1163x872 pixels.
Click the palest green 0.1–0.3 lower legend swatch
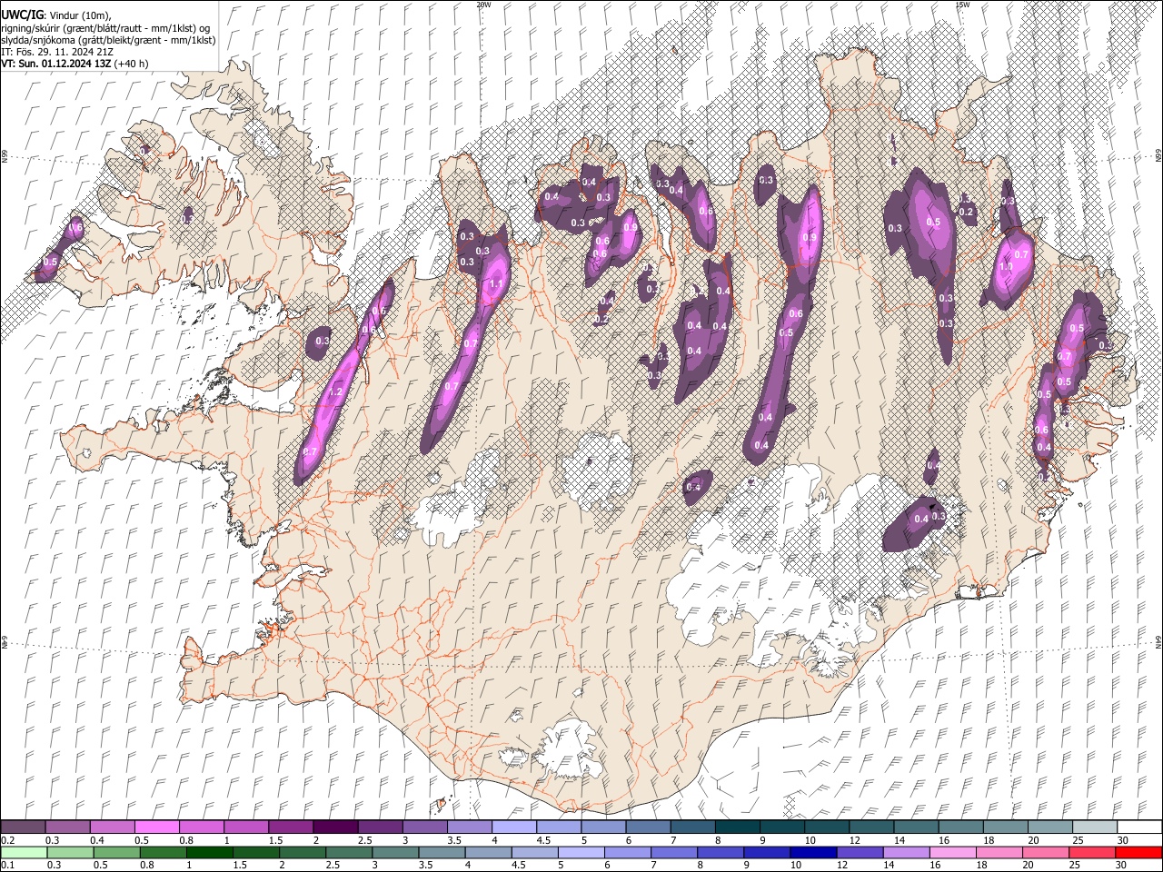click(x=24, y=852)
